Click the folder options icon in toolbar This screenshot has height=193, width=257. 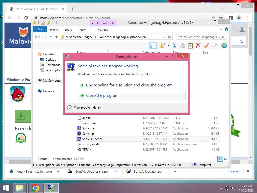pyautogui.click(x=162, y=45)
